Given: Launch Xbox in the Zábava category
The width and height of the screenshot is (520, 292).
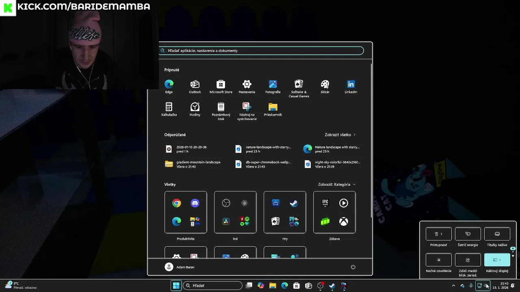Looking at the screenshot, I should pyautogui.click(x=344, y=221).
